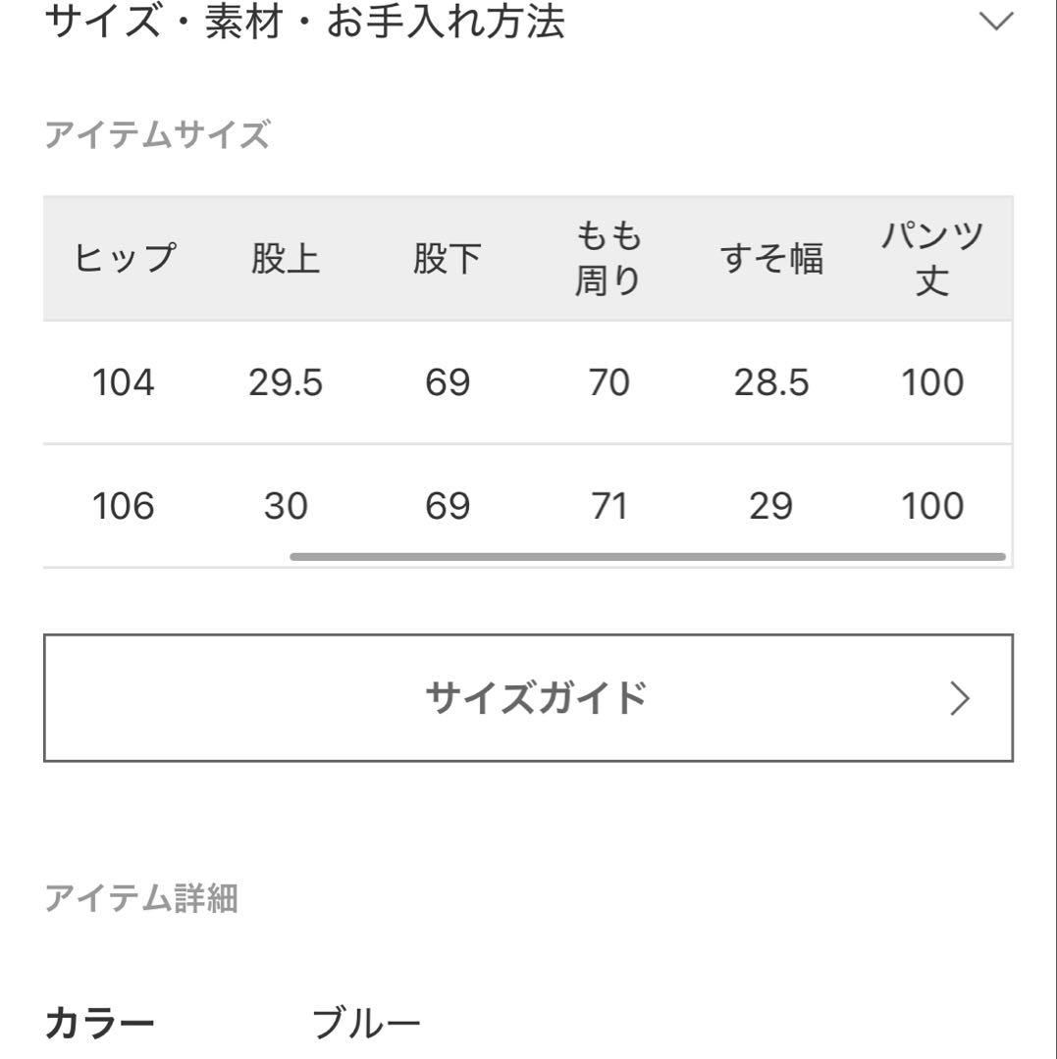Click the right-pointing chevron in the size guide button
This screenshot has height=1059, width=1057.
pyautogui.click(x=957, y=696)
